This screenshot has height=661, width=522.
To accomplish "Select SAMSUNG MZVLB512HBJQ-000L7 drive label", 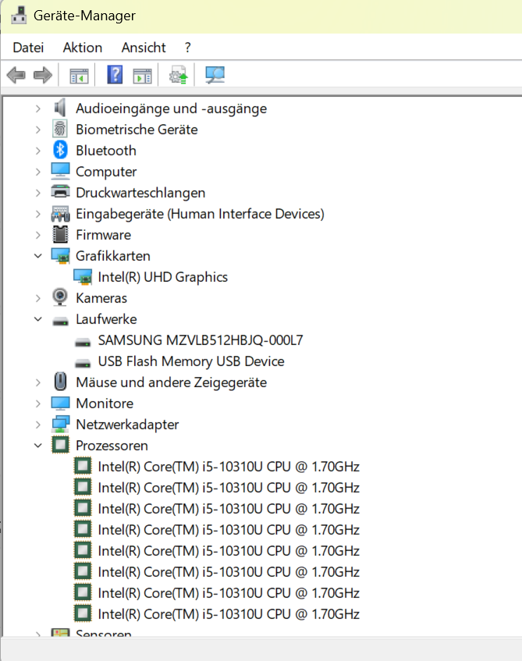I will 201,340.
